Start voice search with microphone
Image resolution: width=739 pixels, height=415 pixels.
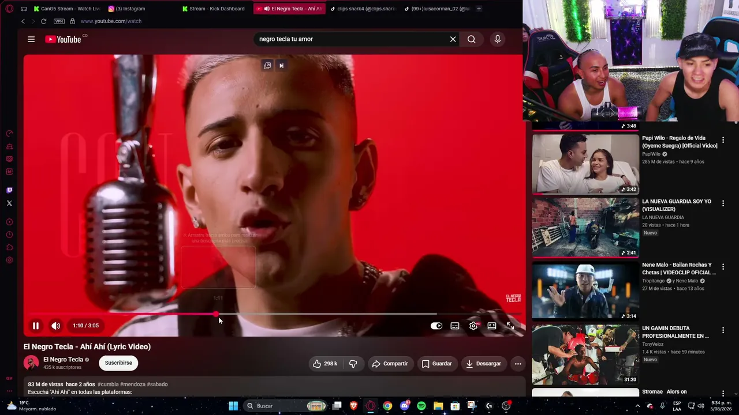498,39
